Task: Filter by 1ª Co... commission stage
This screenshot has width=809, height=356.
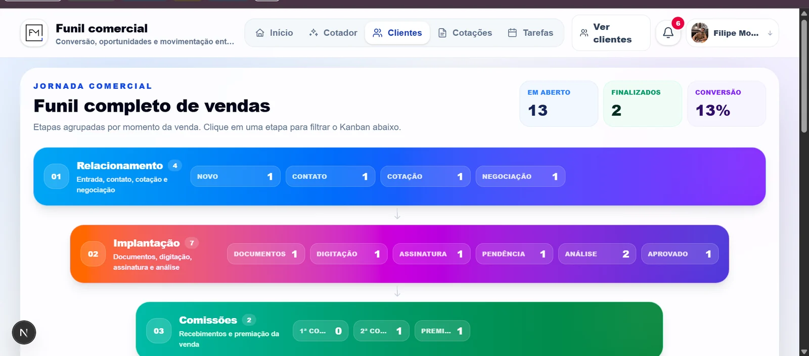Action: point(321,331)
